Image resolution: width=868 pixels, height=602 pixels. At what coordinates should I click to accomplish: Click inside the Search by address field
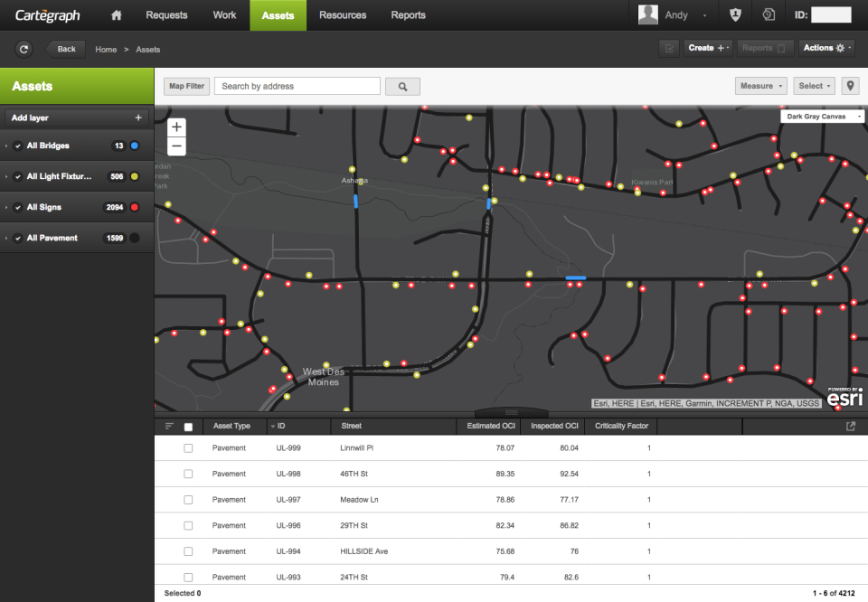pos(297,86)
